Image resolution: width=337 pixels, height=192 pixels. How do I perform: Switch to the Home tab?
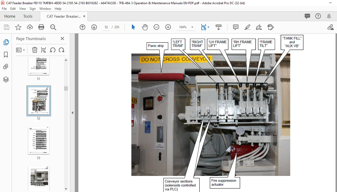point(10,16)
